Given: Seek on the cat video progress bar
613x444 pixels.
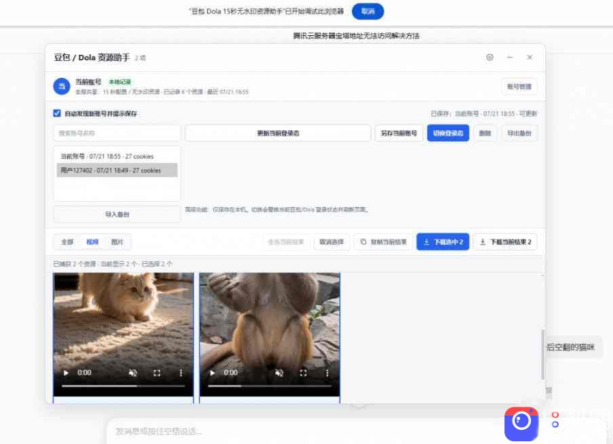Looking at the screenshot, I should coord(123,386).
